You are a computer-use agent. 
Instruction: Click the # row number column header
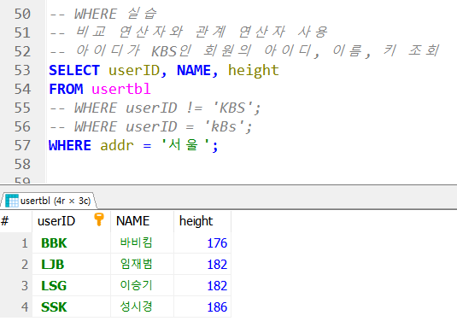[x=15, y=221]
